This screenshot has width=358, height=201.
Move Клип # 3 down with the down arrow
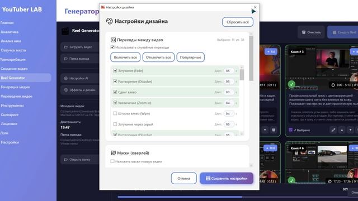click(351, 130)
